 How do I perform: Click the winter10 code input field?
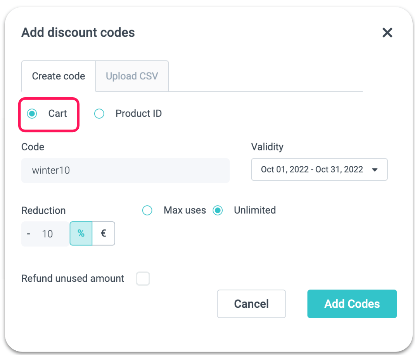point(125,171)
